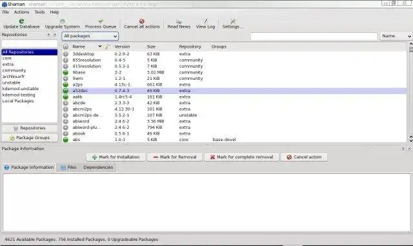Click Mark for complete removal button

click(x=241, y=157)
